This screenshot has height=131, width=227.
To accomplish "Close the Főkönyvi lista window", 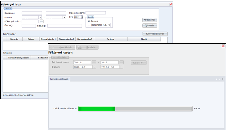I will 170,4.
